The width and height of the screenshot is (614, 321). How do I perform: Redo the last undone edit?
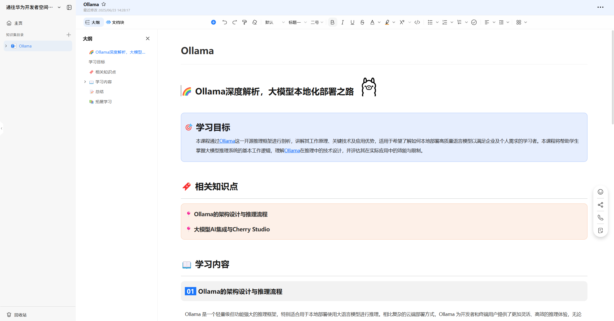point(234,22)
